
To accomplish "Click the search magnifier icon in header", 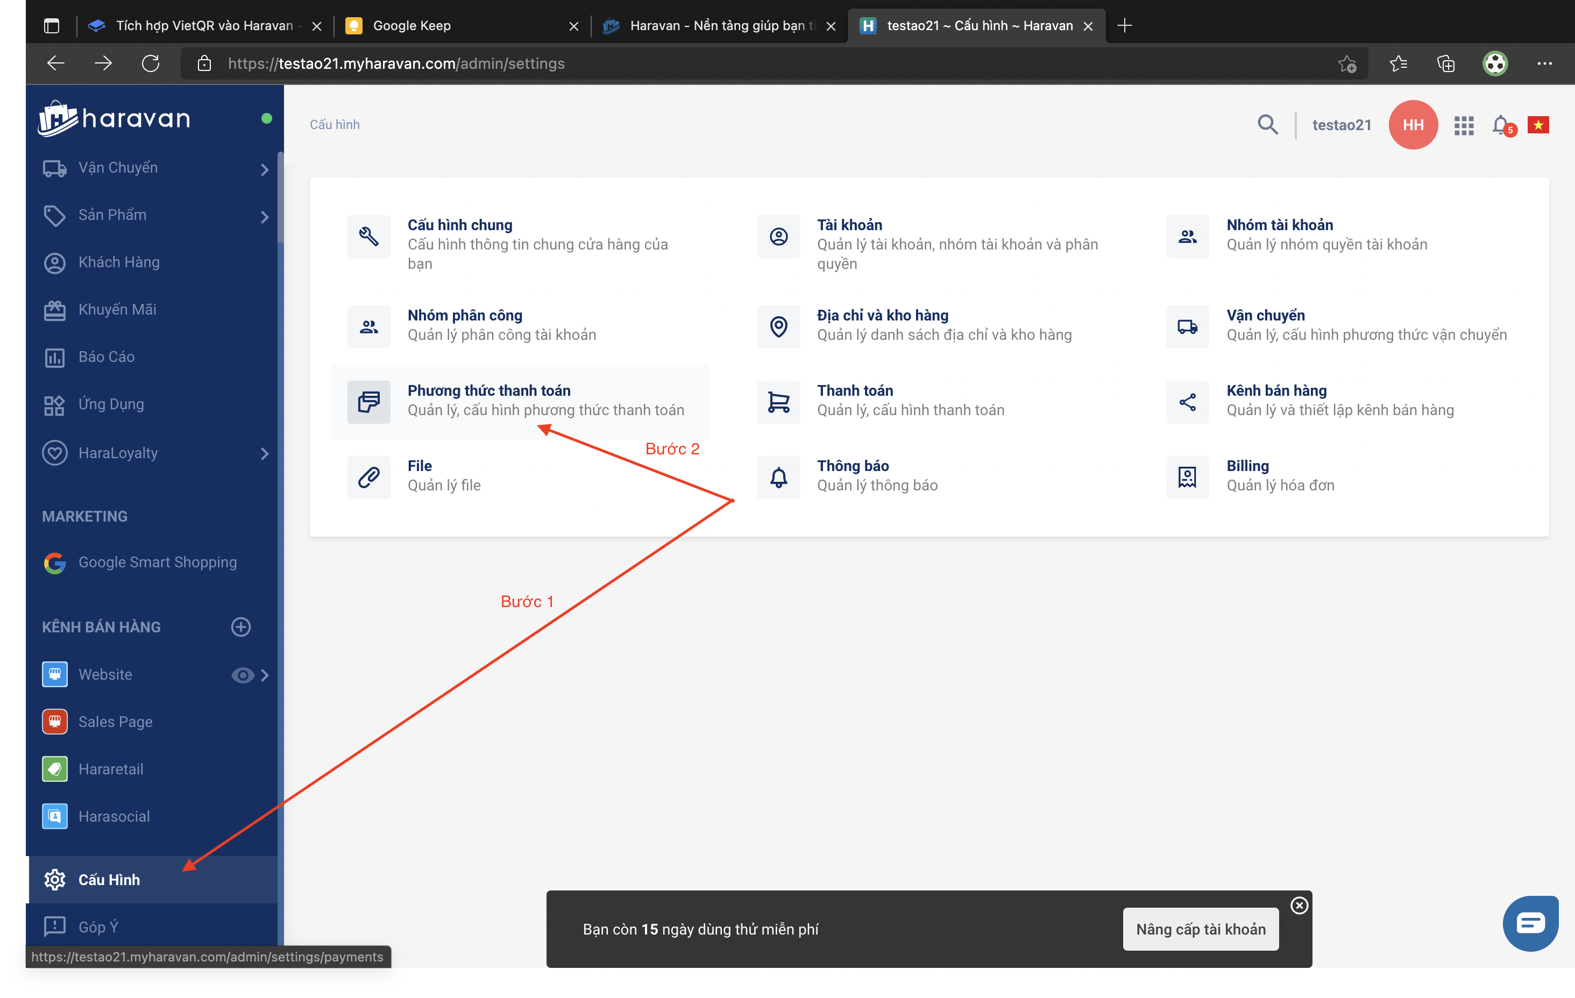I will [1267, 124].
